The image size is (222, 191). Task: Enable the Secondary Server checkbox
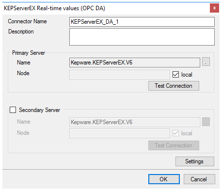(13, 110)
